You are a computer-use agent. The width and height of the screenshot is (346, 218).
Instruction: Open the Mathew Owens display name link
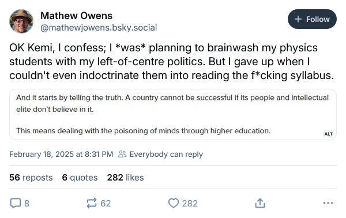click(x=76, y=16)
